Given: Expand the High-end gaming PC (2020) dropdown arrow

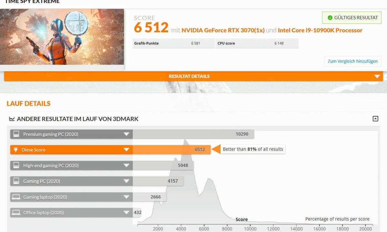Looking at the screenshot, I should coord(126,165).
